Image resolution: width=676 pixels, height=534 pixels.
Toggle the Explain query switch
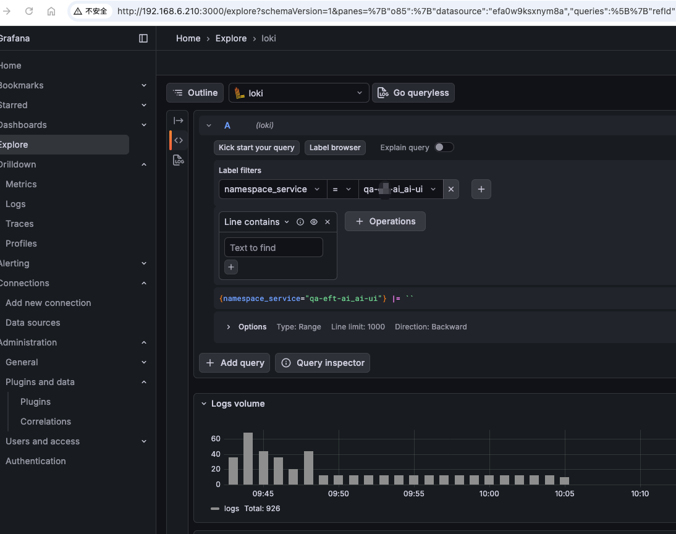pyautogui.click(x=444, y=147)
